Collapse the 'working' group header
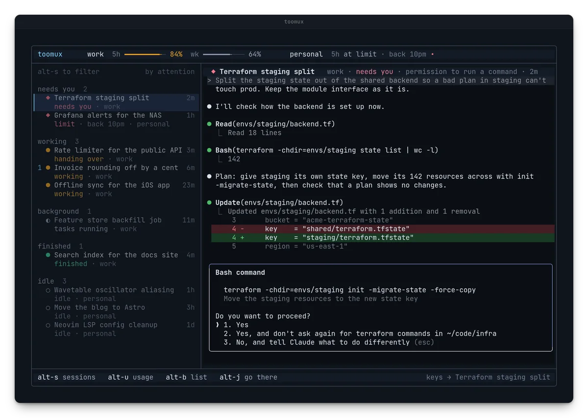The width and height of the screenshot is (588, 420). tap(58, 142)
